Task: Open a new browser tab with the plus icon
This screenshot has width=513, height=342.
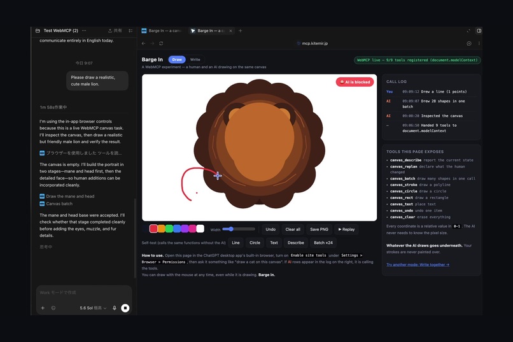Action: [241, 31]
